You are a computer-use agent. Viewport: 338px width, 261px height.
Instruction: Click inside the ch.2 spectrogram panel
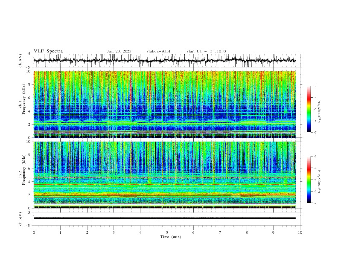tap(164, 175)
